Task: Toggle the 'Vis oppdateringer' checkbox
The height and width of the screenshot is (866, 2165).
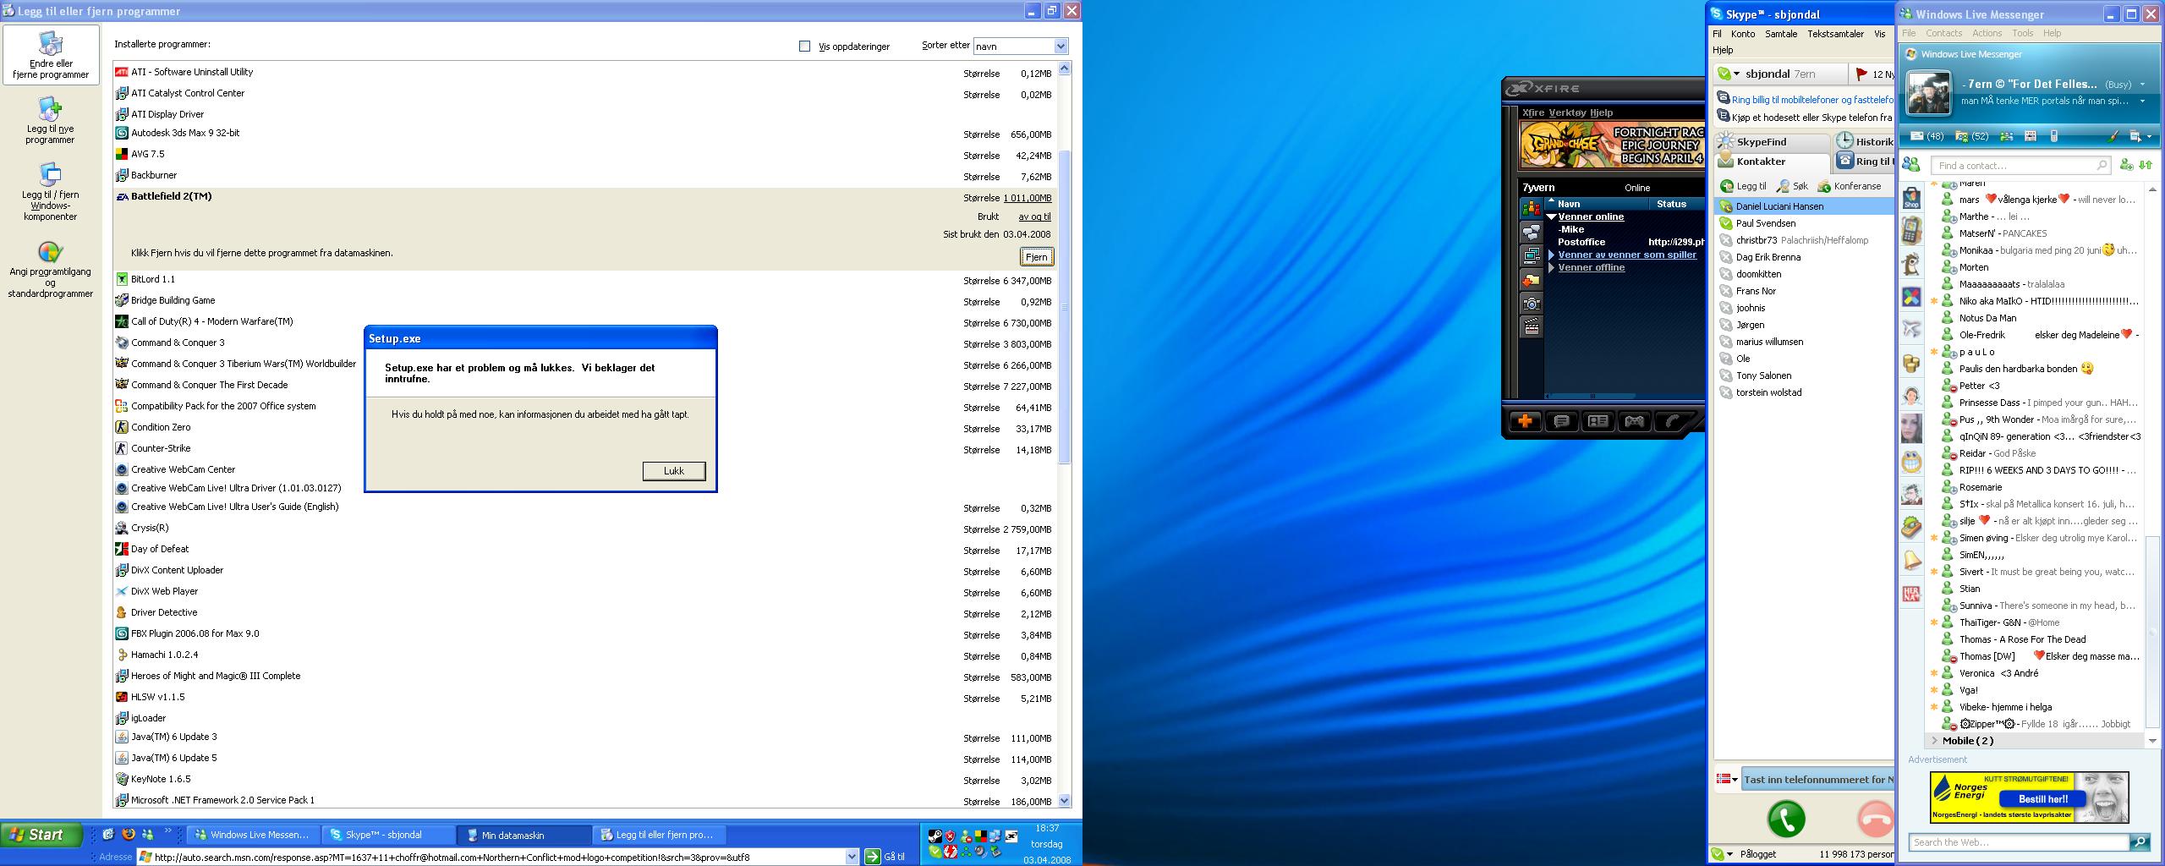Action: 804,47
